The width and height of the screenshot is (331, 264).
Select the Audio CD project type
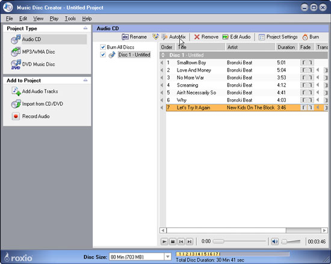click(49, 39)
